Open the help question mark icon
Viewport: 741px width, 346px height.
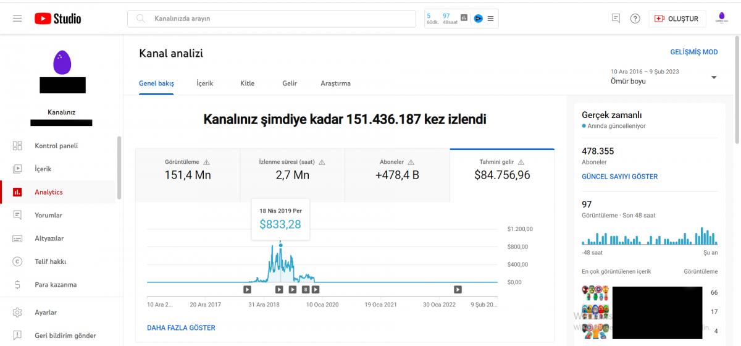pos(635,19)
